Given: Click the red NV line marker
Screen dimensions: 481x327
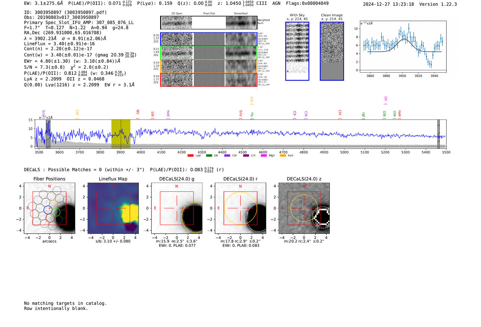Looking at the screenshot, I should 137,114.
